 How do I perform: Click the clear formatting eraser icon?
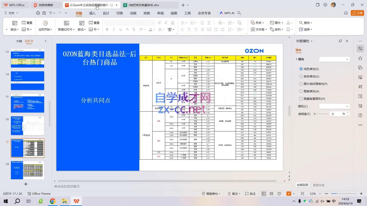pyautogui.click(x=173, y=23)
